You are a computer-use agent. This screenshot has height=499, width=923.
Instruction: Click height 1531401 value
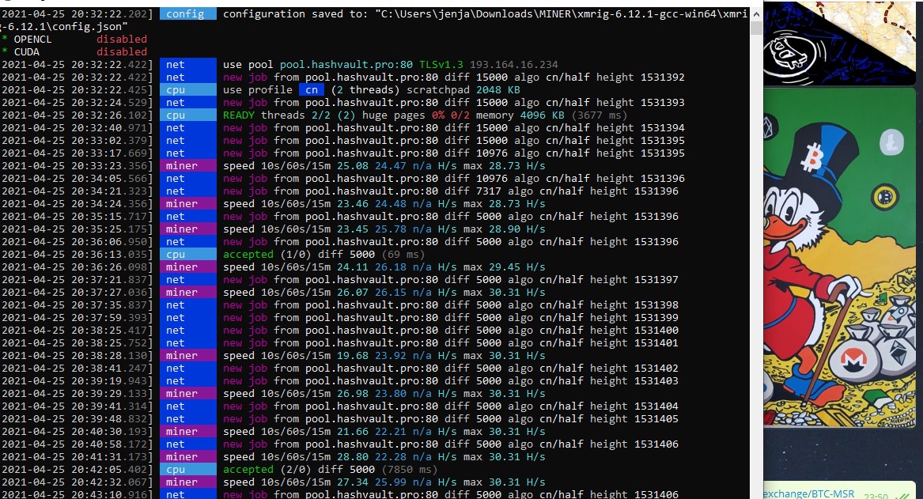pos(656,342)
